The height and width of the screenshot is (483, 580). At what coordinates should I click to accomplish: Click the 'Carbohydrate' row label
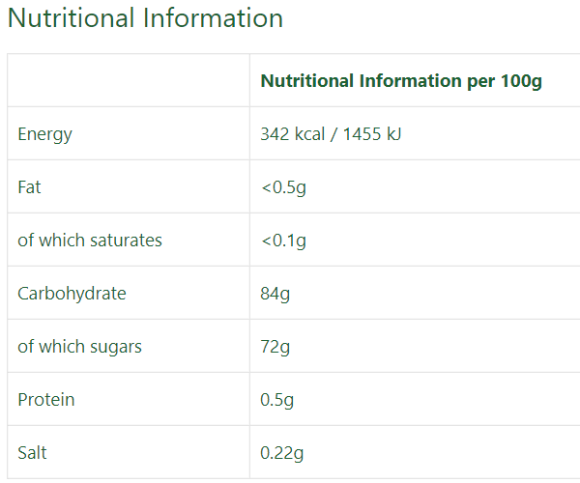pos(72,294)
